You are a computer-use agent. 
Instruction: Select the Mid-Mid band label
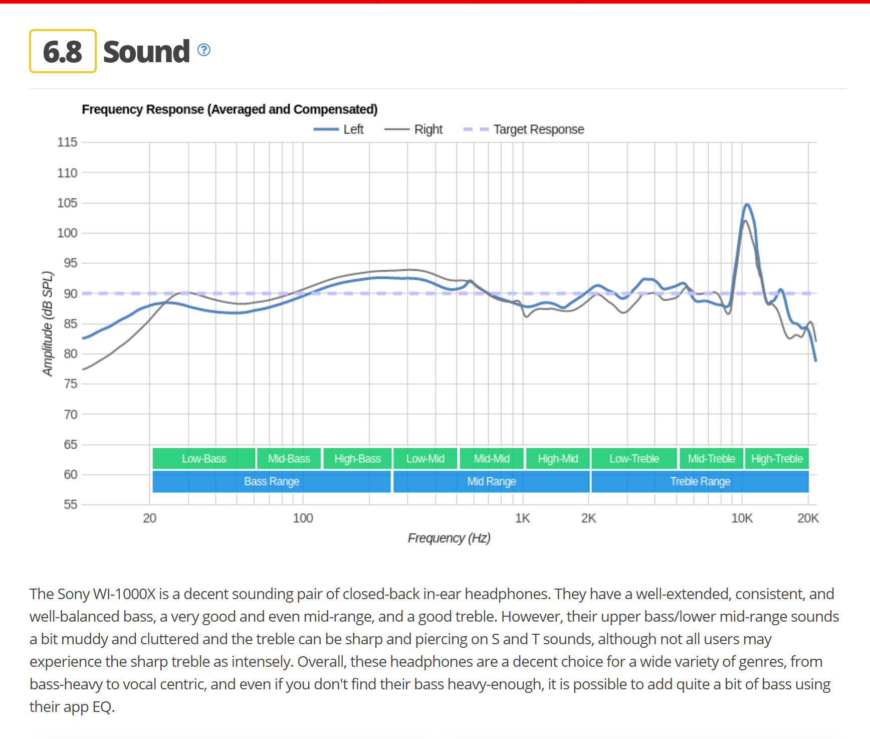[492, 458]
